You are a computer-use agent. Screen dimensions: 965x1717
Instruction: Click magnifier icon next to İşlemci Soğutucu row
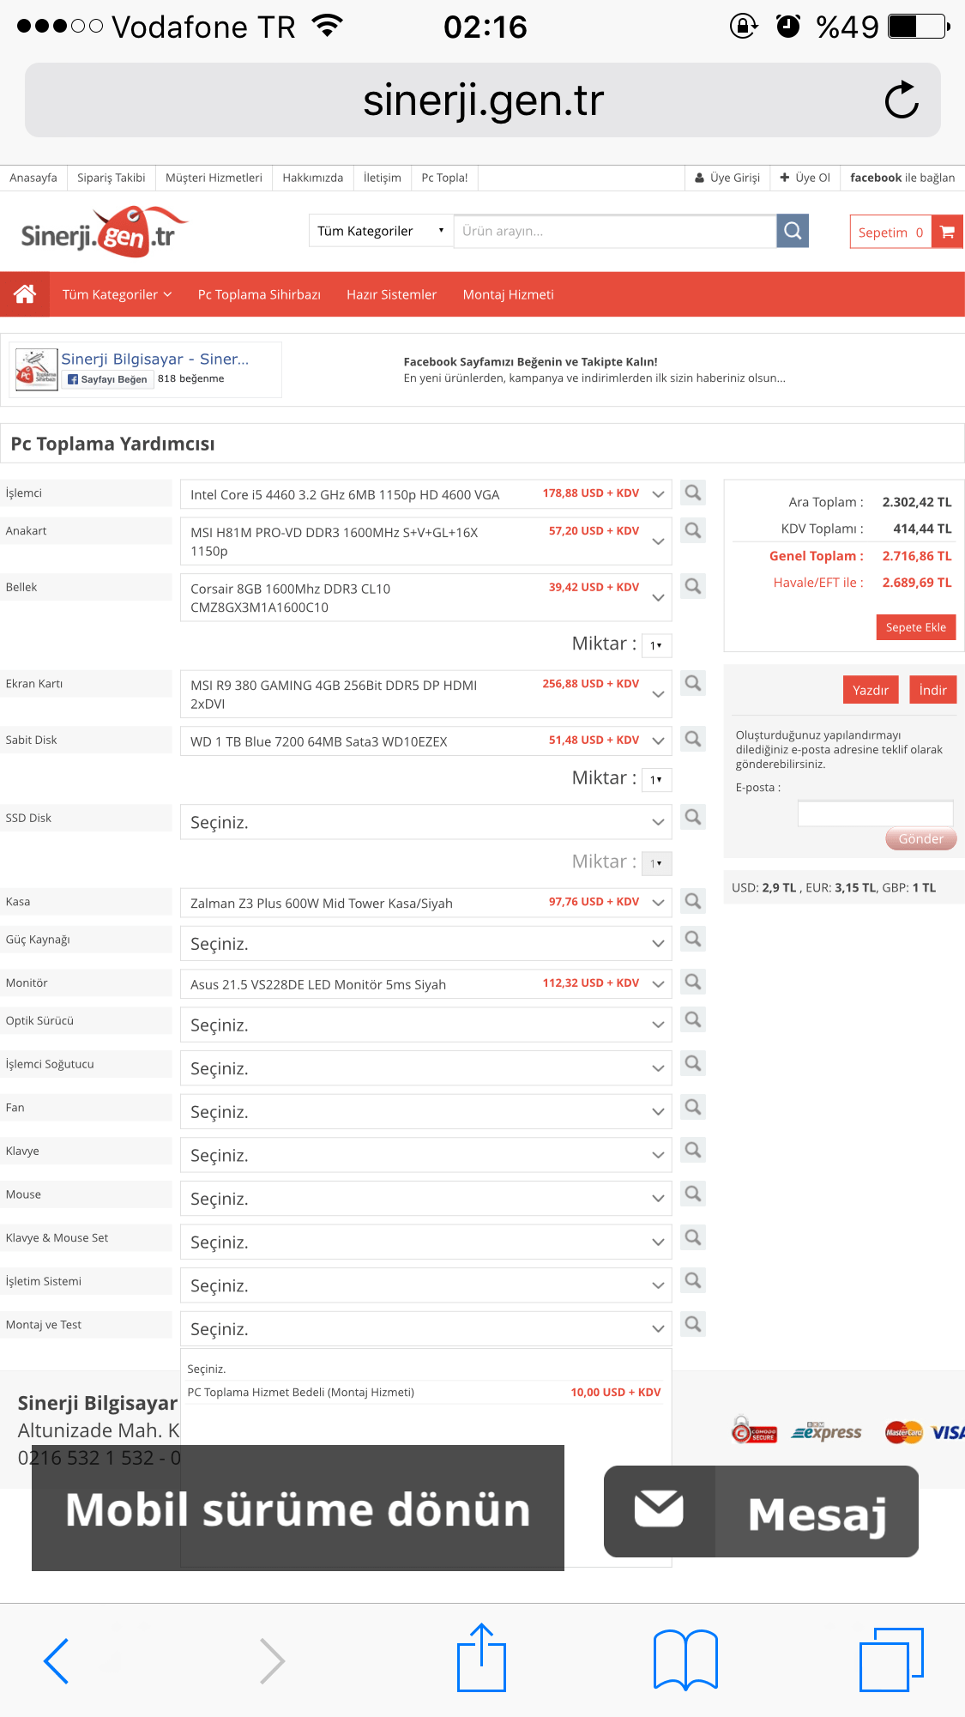coord(693,1063)
